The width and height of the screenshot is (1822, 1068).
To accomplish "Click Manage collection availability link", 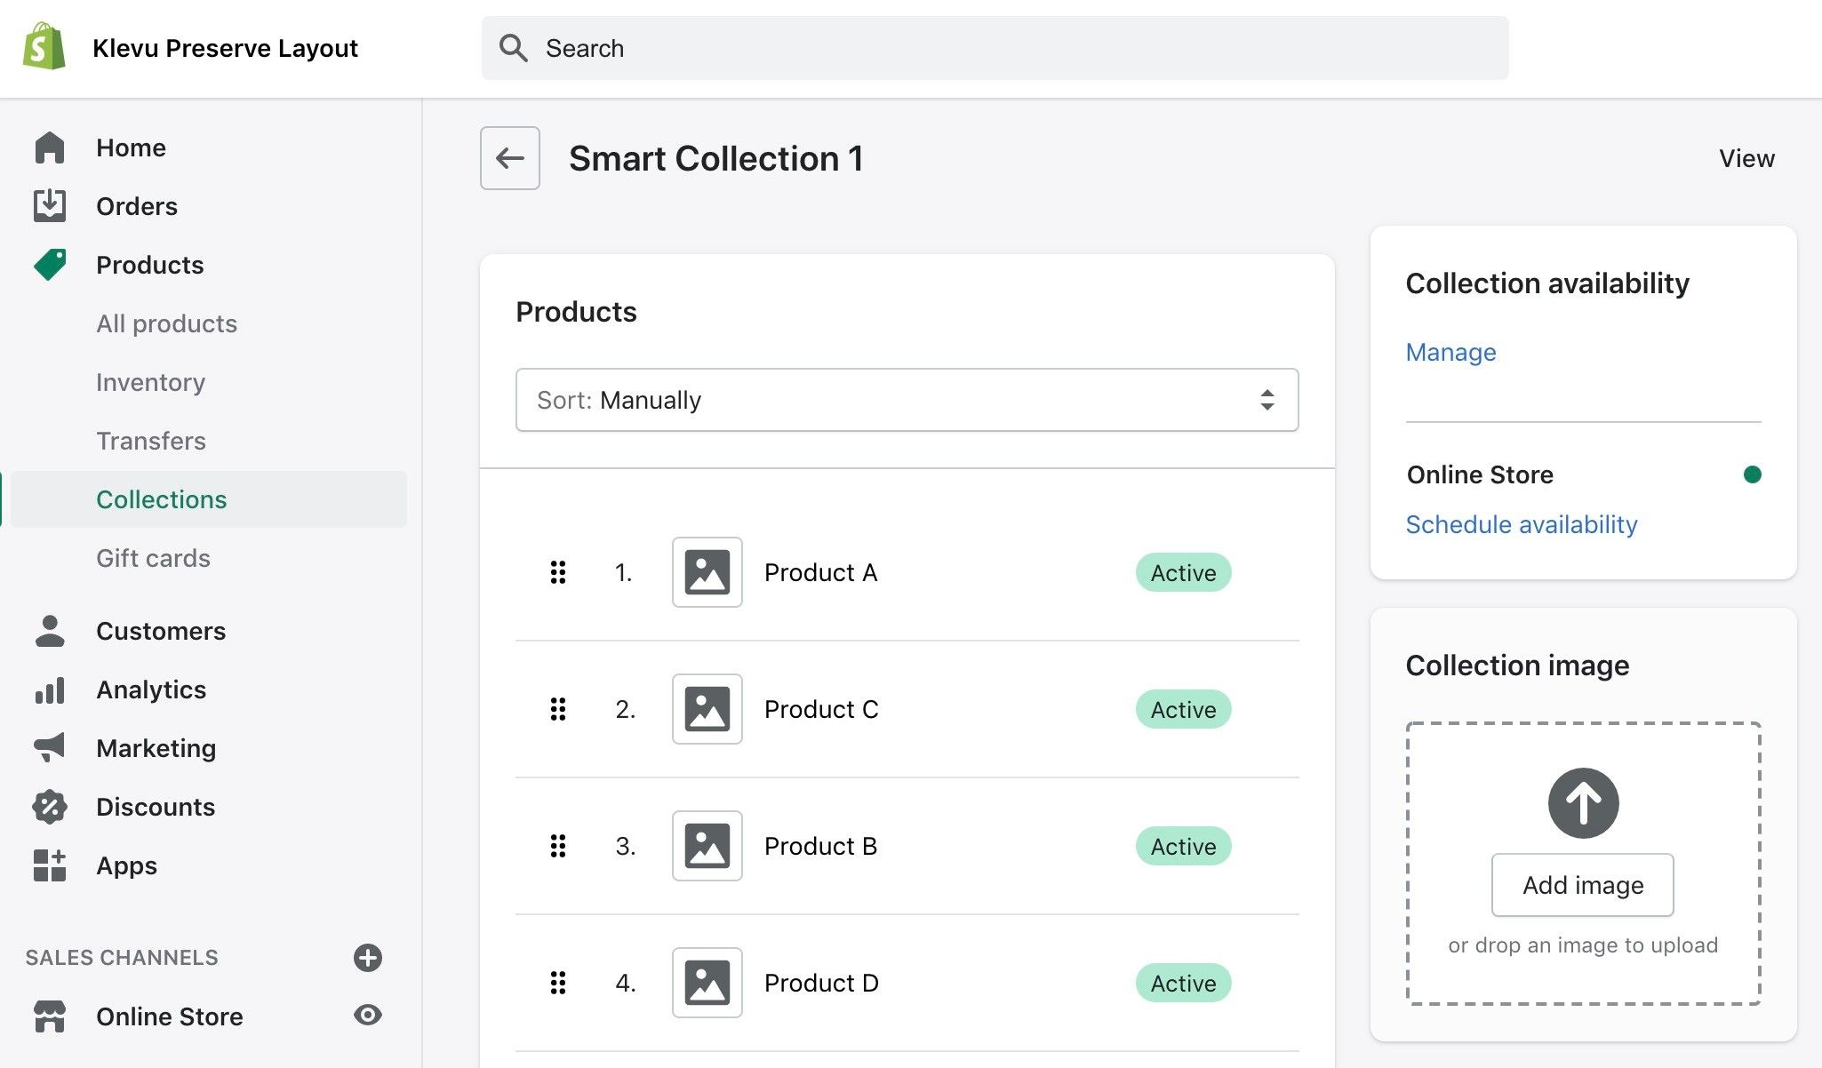I will [1450, 352].
